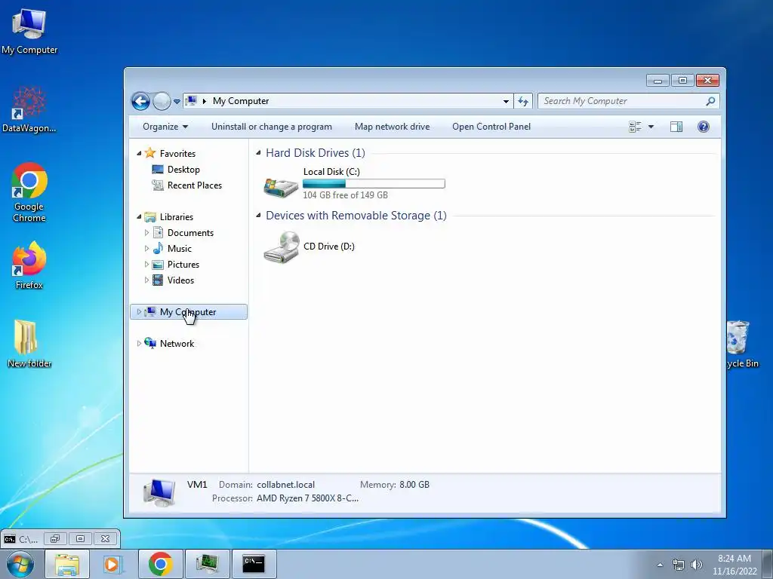
Task: Click the search magnifier icon
Action: coord(710,101)
